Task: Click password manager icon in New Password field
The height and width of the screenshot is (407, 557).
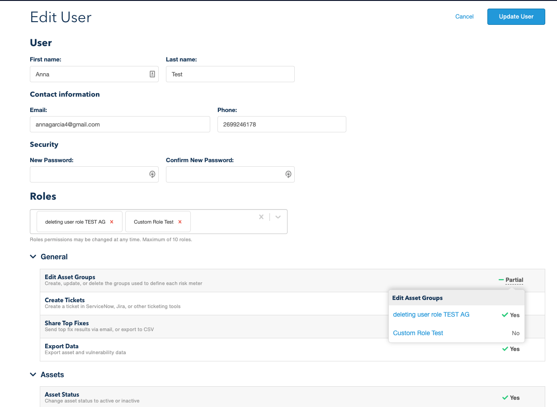Action: coord(152,174)
